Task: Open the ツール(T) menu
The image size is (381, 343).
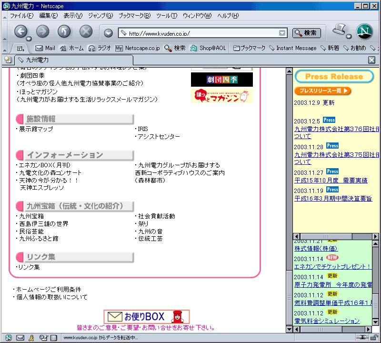Action: pyautogui.click(x=167, y=16)
